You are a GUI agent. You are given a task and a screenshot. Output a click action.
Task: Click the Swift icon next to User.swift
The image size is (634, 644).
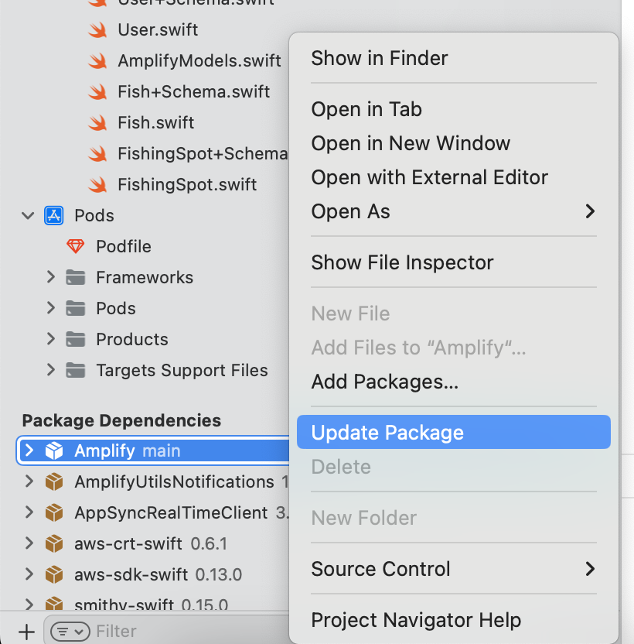[97, 30]
